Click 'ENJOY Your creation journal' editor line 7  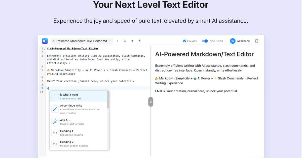pos(90,81)
